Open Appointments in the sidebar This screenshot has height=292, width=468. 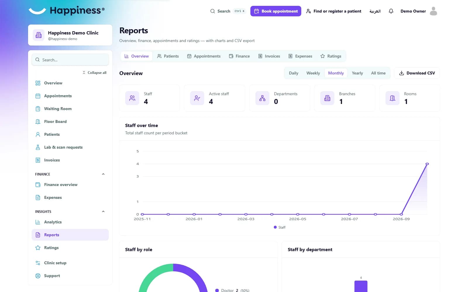pos(70,96)
